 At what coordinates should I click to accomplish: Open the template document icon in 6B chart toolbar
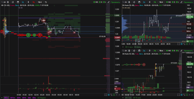click(8, 2)
